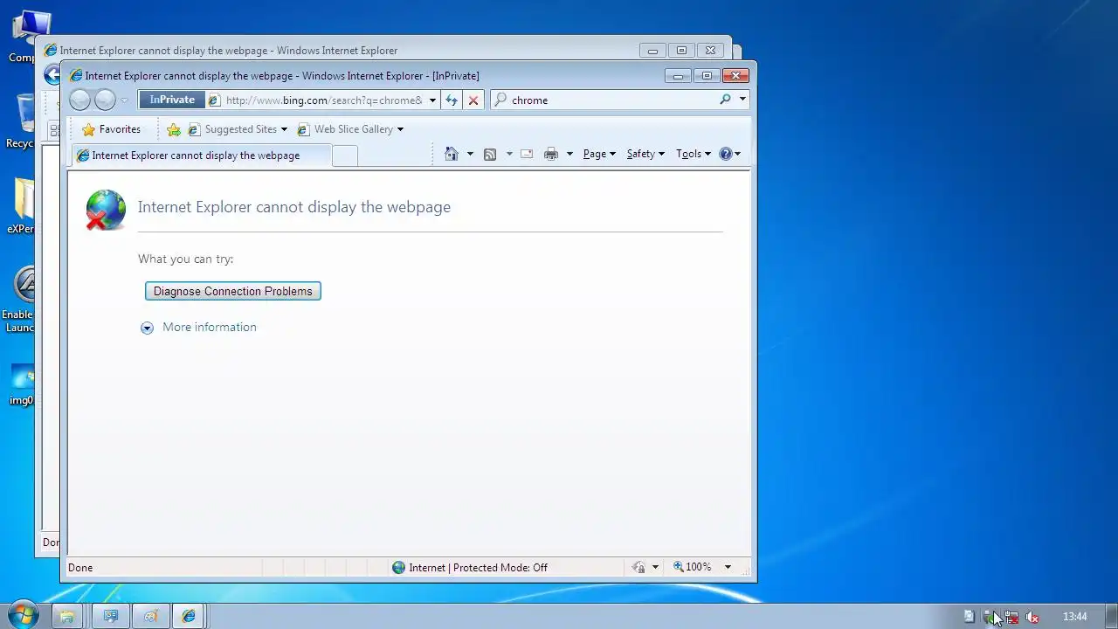Open the Tools menu
The height and width of the screenshot is (629, 1118).
(694, 154)
